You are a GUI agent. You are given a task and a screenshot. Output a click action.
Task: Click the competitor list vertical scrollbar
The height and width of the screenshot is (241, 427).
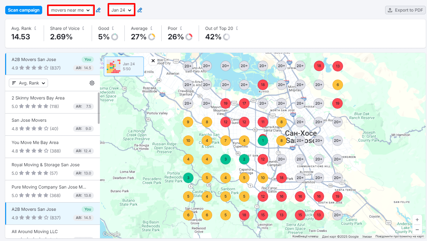tap(99, 108)
